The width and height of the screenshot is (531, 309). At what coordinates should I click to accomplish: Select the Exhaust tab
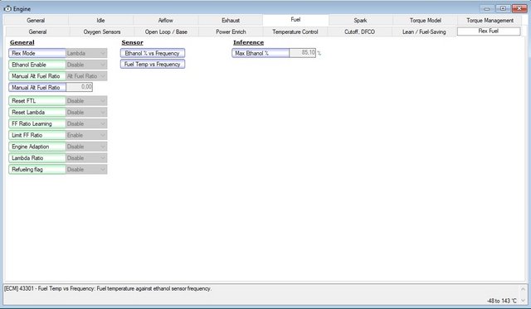coord(231,20)
